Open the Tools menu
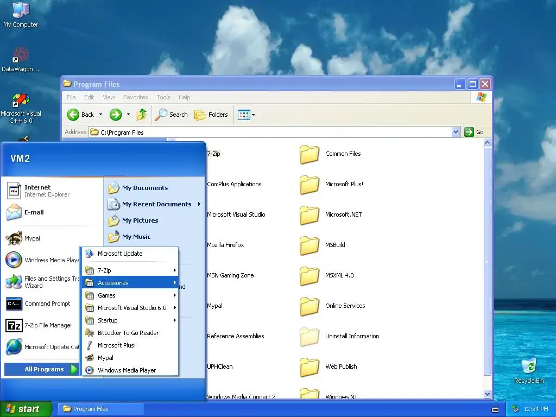Image resolution: width=556 pixels, height=417 pixels. (x=163, y=97)
